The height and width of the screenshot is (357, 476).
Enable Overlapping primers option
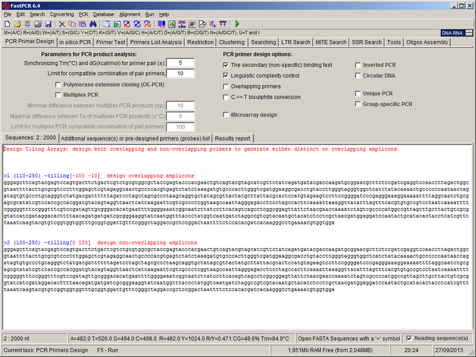click(x=226, y=86)
